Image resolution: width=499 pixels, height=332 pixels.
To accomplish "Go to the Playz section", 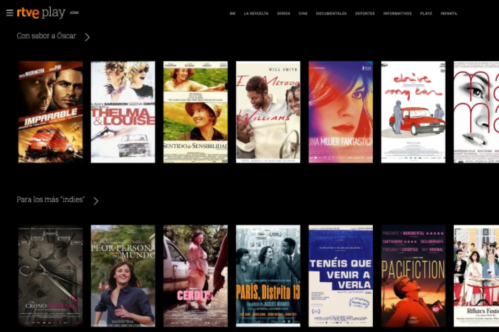I will 426,14.
